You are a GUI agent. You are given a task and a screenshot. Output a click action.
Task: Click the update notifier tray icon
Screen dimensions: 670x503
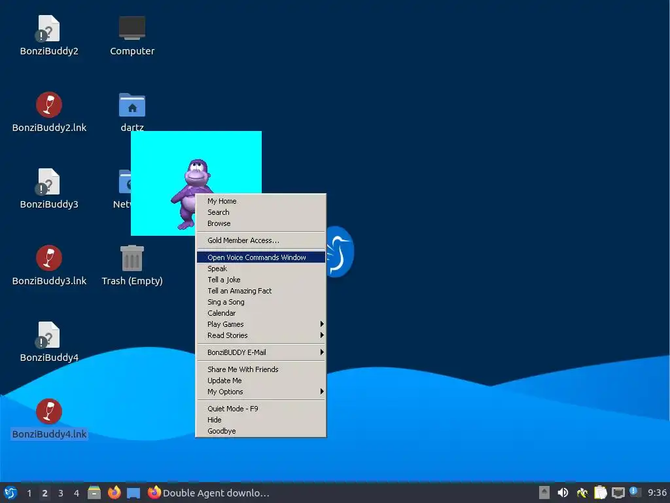(635, 493)
